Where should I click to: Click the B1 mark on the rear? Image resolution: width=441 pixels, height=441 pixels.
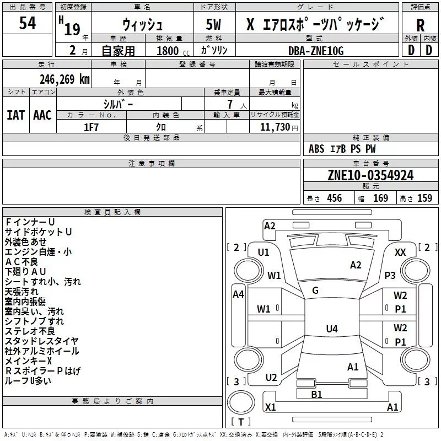tap(316, 394)
